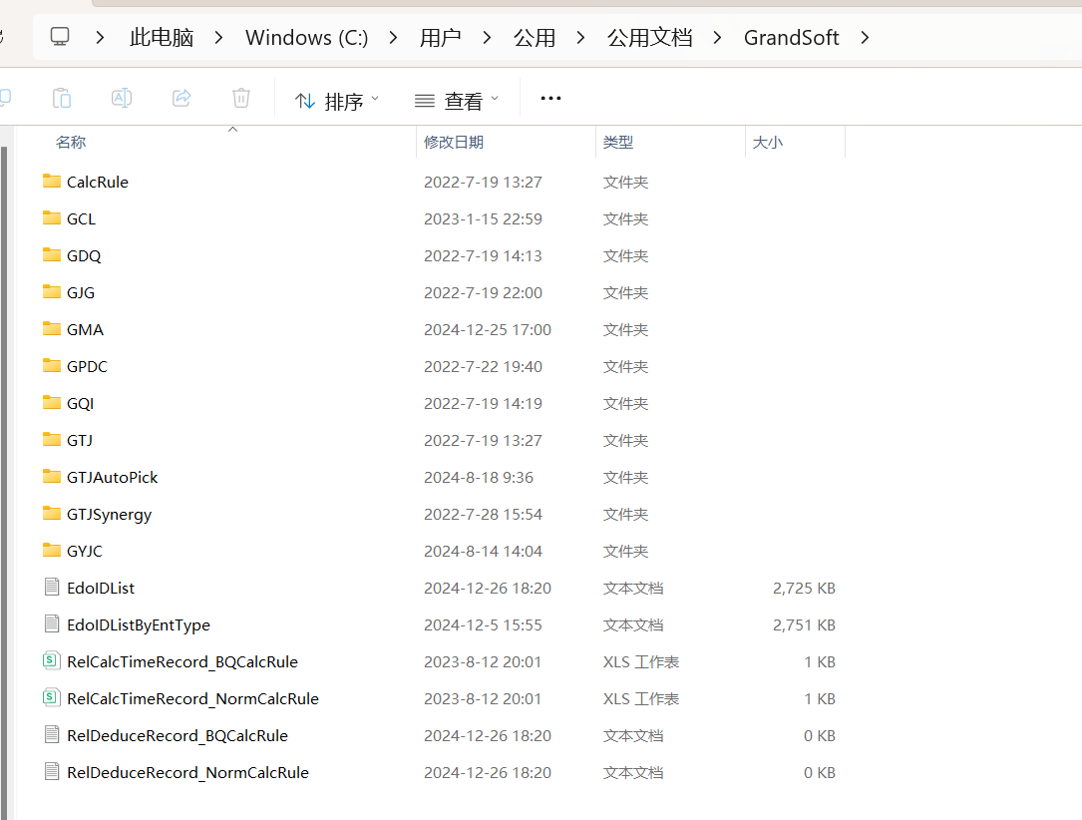Select the RelCalcTimeRecord_BQCalcRule file name

click(182, 662)
